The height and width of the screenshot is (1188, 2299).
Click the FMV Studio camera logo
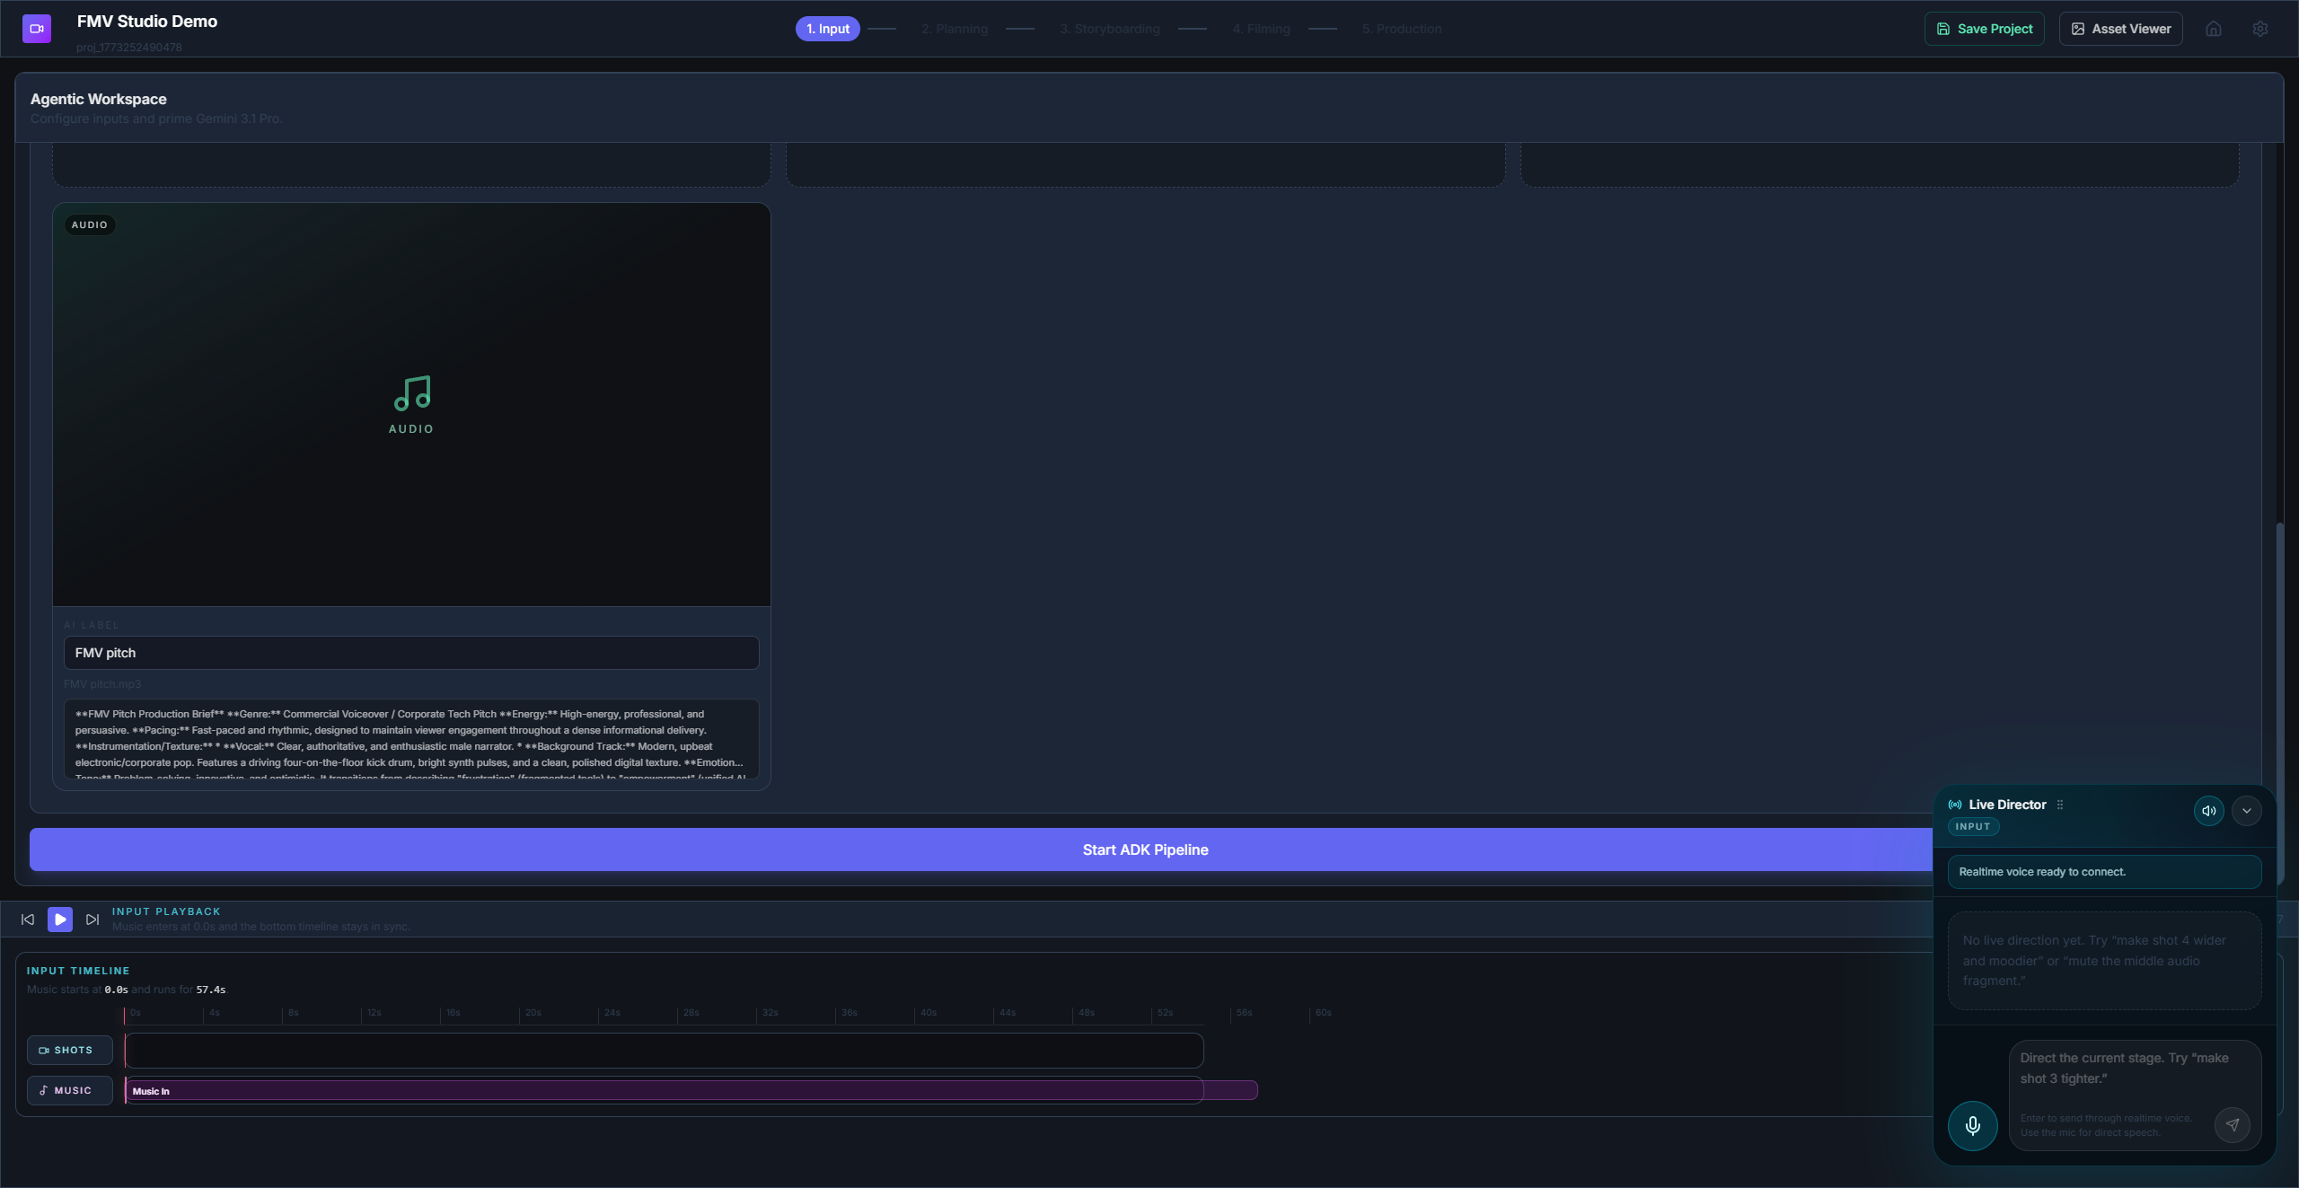point(37,29)
